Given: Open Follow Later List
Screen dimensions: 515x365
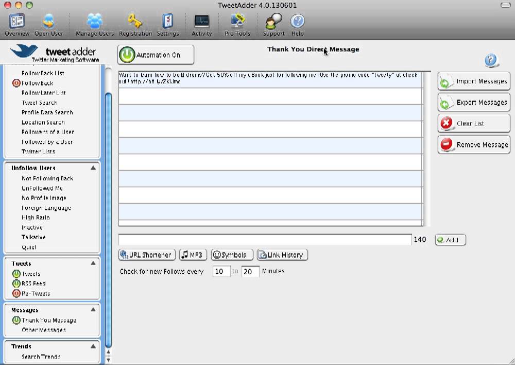Looking at the screenshot, I should click(x=44, y=93).
